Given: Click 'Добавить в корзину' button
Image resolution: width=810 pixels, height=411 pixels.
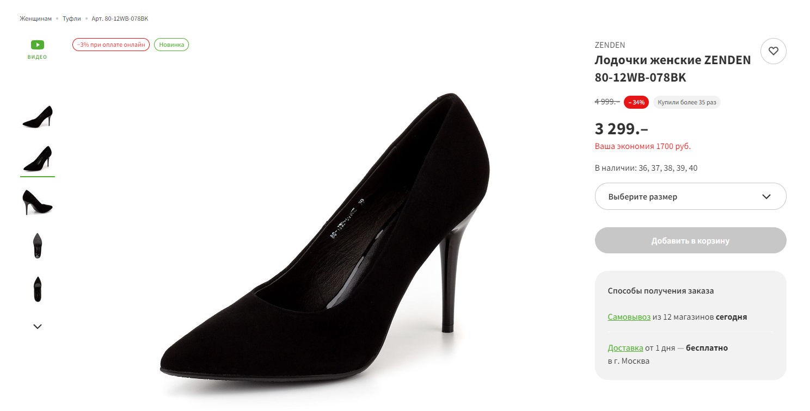Looking at the screenshot, I should click(690, 240).
